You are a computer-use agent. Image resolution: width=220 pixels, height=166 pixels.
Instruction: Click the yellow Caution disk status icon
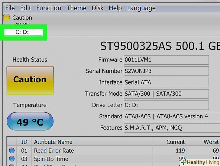pos(7,18)
